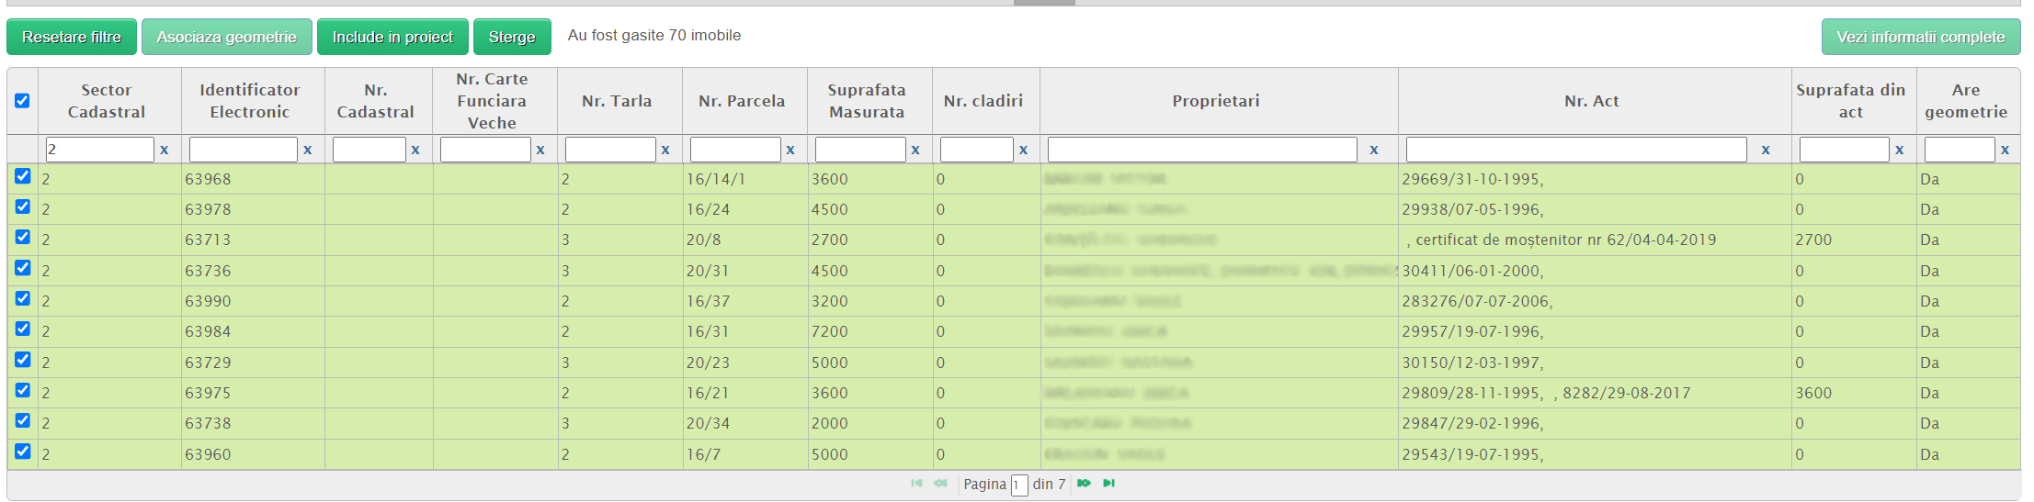
Task: Jump to last page of results
Action: pyautogui.click(x=1109, y=484)
